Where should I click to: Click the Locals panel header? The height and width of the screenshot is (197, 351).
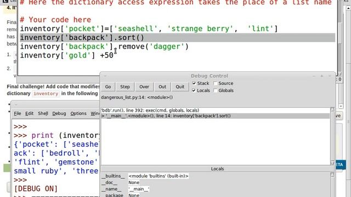(217, 169)
